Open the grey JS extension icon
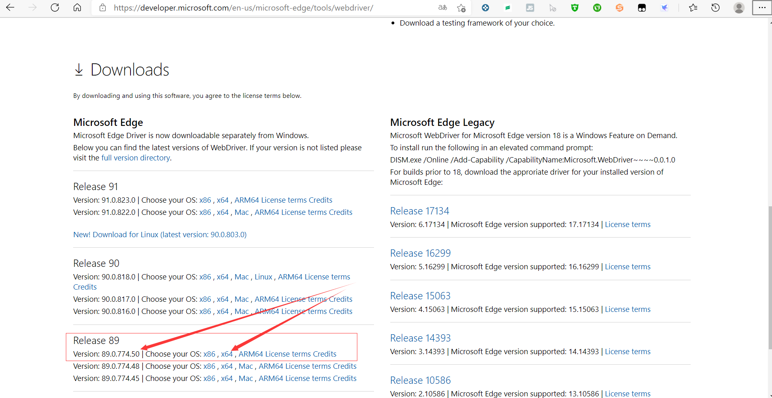 tap(530, 8)
